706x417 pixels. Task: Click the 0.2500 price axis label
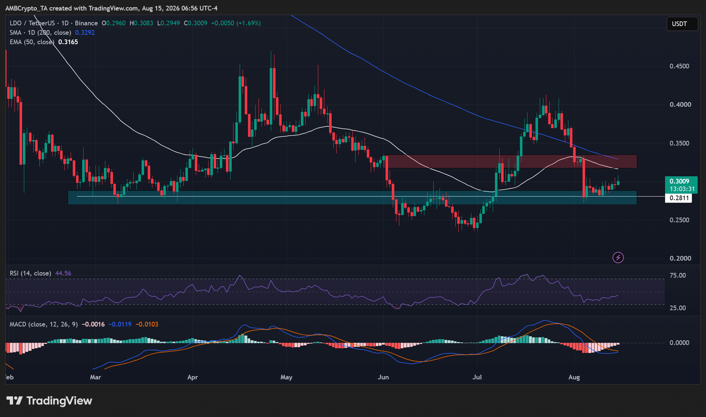tap(680, 220)
